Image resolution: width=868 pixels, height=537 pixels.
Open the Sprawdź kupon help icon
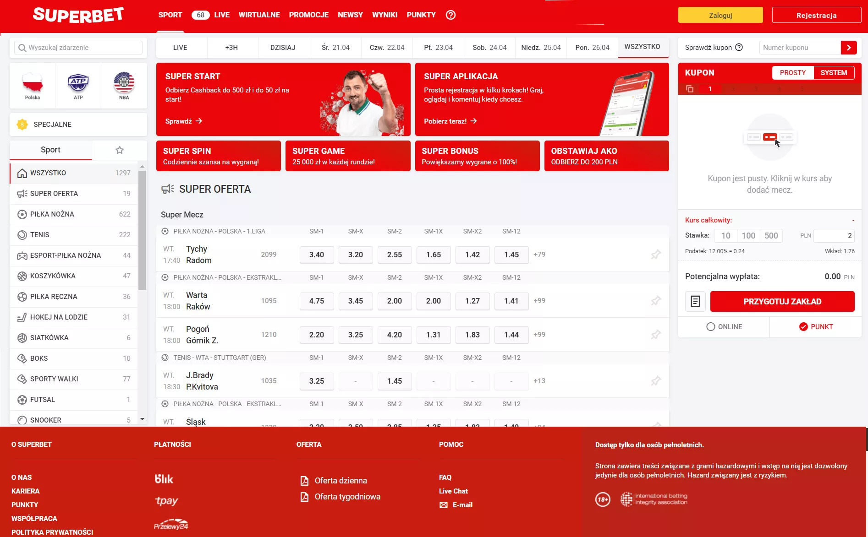739,48
